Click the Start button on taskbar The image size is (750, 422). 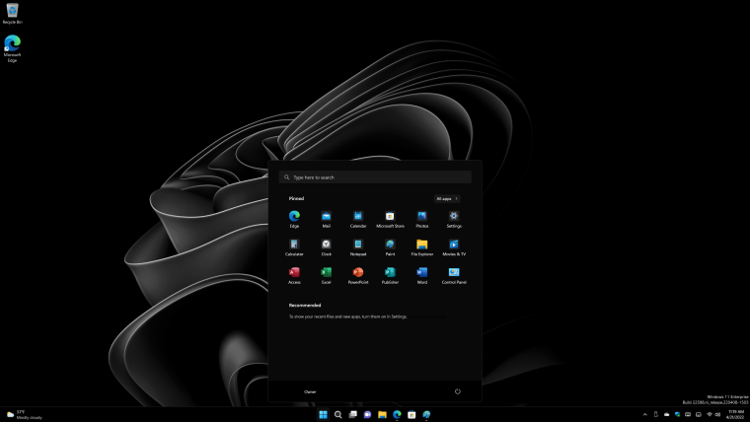323,414
